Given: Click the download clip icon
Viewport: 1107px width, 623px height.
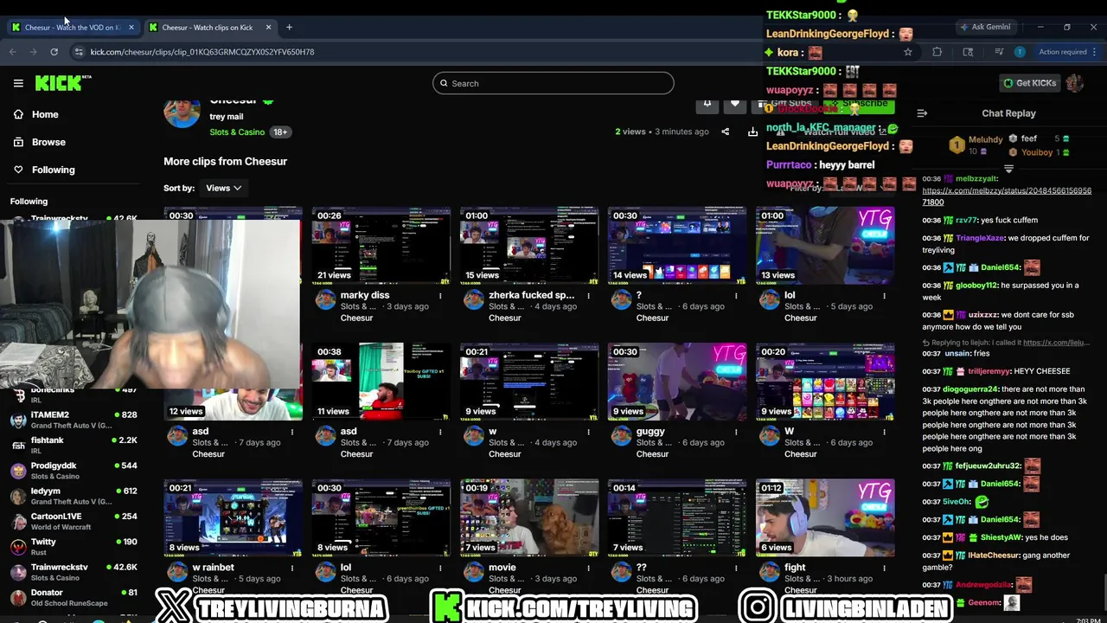Looking at the screenshot, I should pyautogui.click(x=752, y=132).
